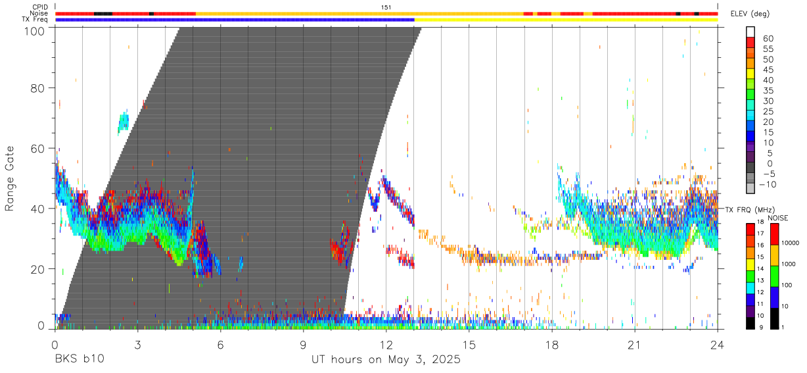The image size is (807, 373).
Task: Click the CPID label at top left
Action: coord(40,7)
